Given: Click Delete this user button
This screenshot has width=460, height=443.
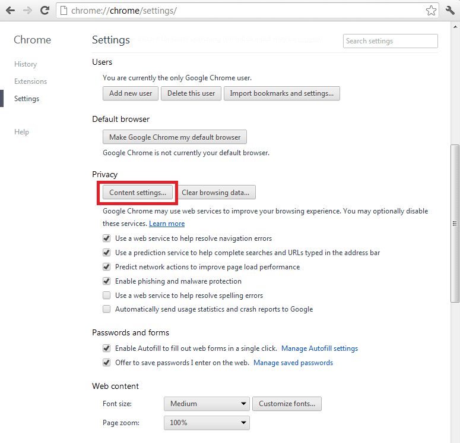Looking at the screenshot, I should (191, 93).
